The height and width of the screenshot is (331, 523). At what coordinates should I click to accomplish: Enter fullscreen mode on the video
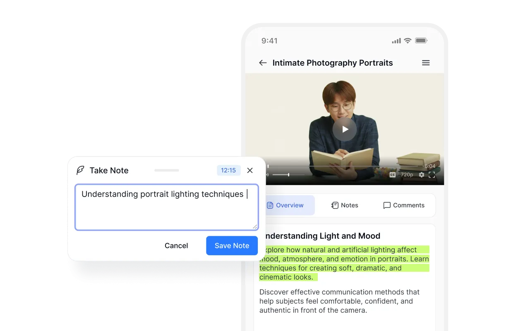[x=432, y=175]
